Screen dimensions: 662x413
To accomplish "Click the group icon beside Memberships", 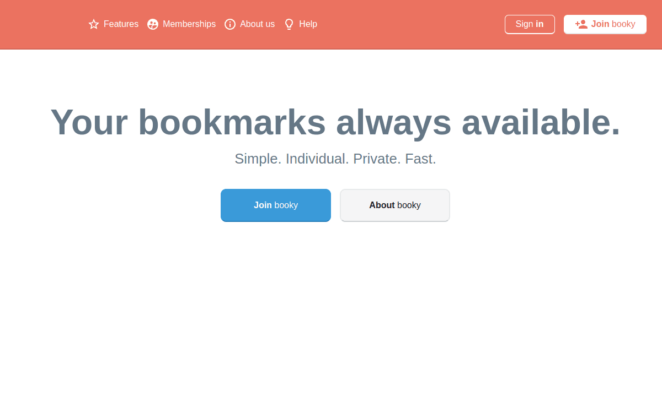I will point(152,24).
